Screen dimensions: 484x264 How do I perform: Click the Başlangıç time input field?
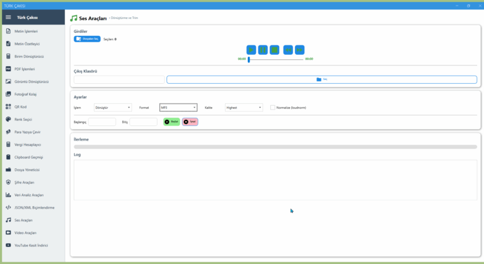point(102,122)
